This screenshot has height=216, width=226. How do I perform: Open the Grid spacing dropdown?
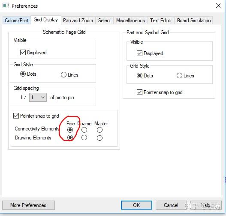38,97
